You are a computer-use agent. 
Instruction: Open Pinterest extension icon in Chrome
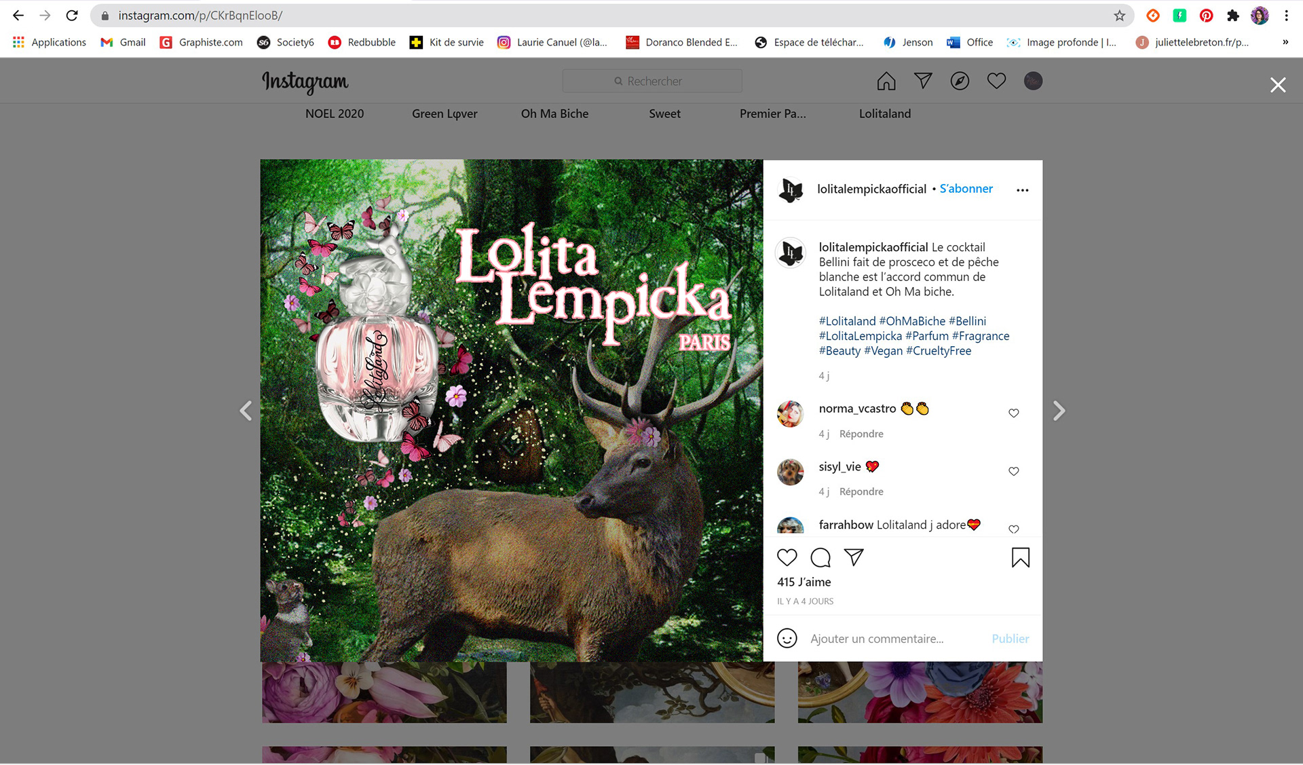click(x=1206, y=15)
